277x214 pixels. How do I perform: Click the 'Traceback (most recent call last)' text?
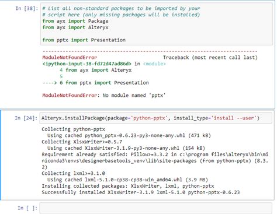(210, 58)
